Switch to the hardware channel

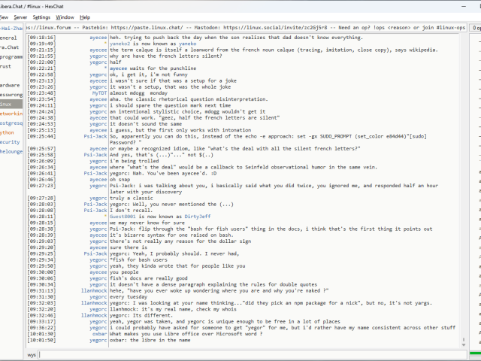click(11, 86)
